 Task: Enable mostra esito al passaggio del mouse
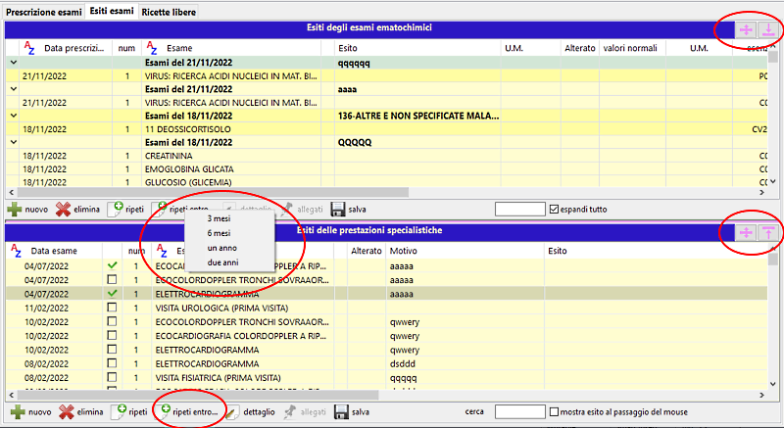[x=554, y=412]
